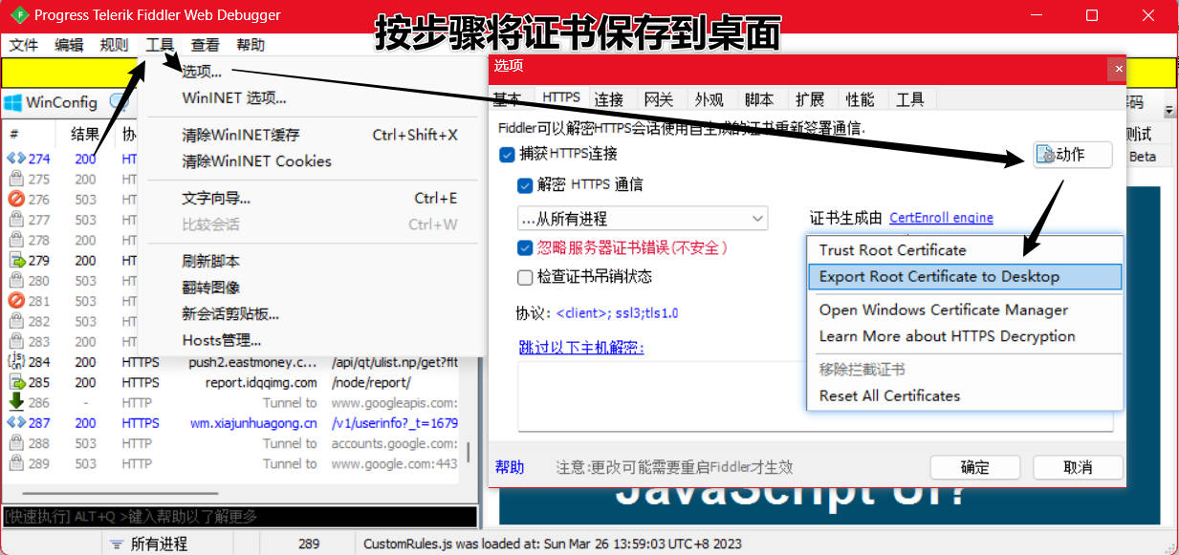Screen dimensions: 1179x555
Task: Select Reset All Certificates
Action: [x=964, y=395]
